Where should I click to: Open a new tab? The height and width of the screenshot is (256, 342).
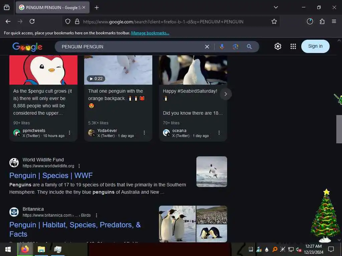(97, 8)
